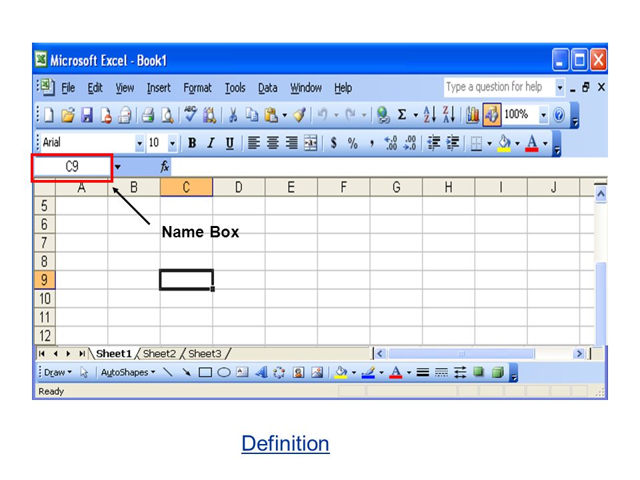Open the Edit menu
This screenshot has height=480, width=640.
pyautogui.click(x=95, y=88)
